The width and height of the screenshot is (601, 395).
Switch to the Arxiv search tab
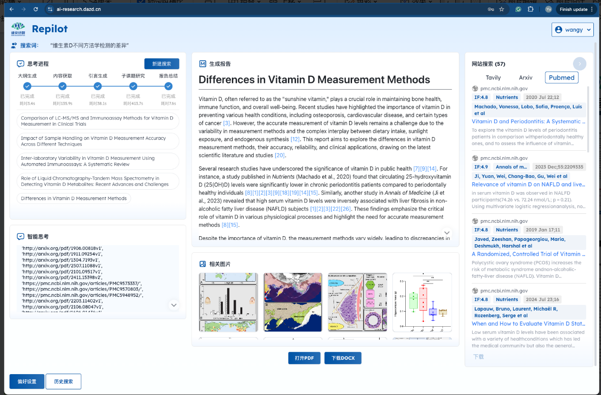[x=525, y=77]
